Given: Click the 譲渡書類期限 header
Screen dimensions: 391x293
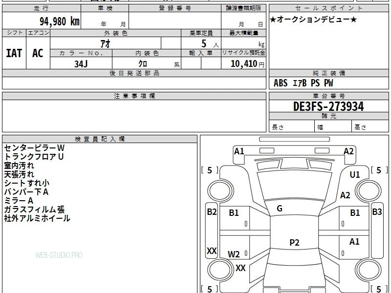Looking at the screenshot, I should coord(243,8).
